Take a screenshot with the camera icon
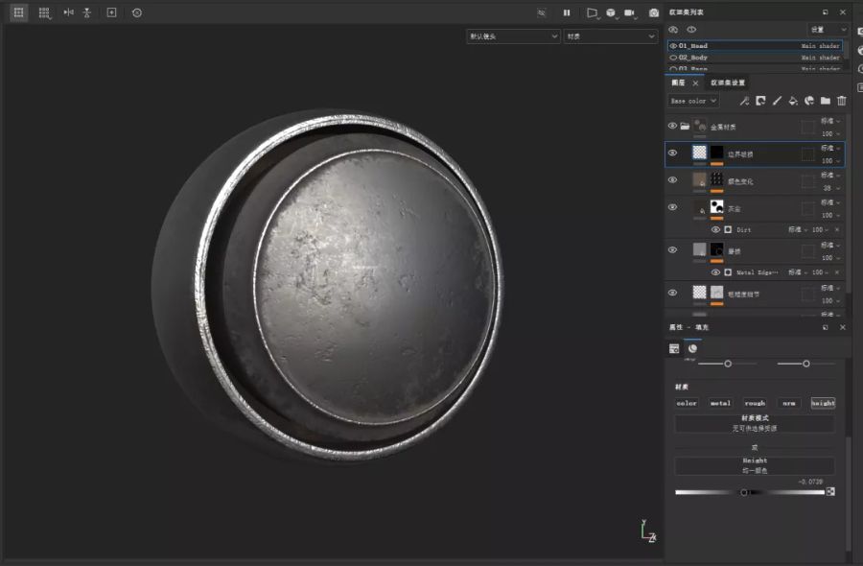The width and height of the screenshot is (863, 566). point(654,12)
